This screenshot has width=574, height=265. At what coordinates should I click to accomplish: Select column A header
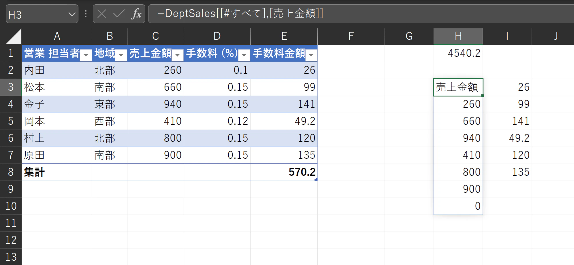57,36
